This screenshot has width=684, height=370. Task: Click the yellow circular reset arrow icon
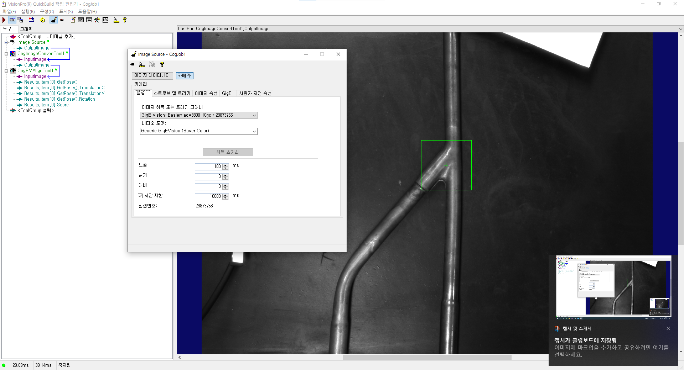(43, 20)
